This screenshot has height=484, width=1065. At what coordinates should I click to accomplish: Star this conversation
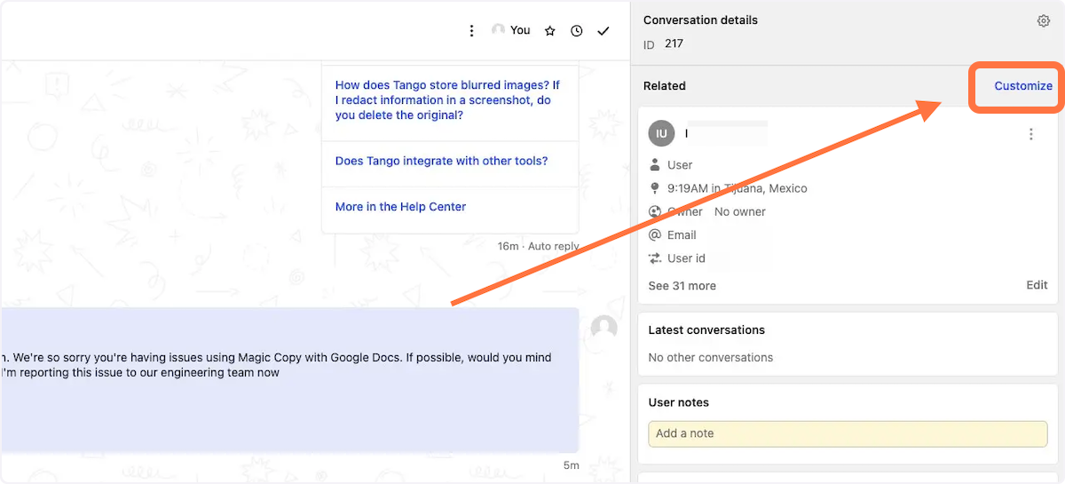click(x=549, y=31)
